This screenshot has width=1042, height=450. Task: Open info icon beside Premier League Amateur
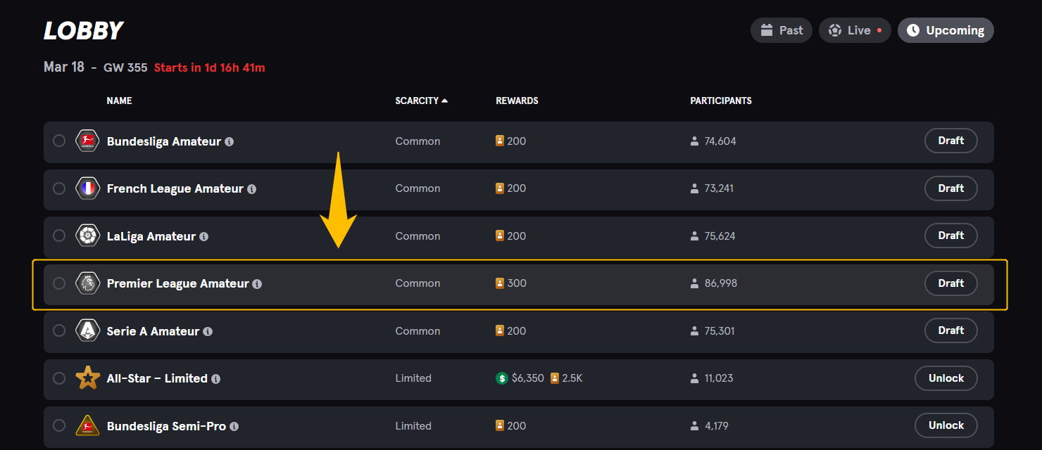257,284
